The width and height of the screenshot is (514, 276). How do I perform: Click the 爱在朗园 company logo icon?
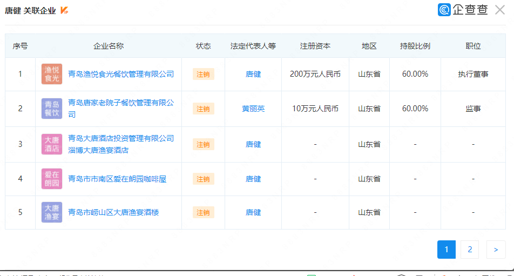(x=52, y=179)
